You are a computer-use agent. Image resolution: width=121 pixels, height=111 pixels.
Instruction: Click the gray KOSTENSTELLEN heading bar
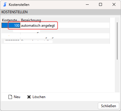(x=60, y=12)
